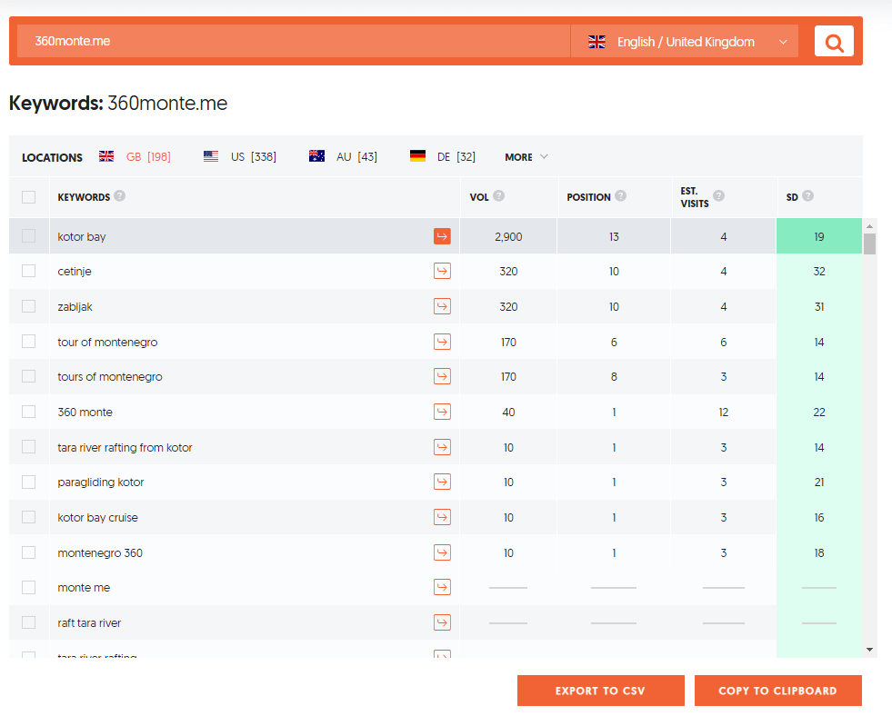The image size is (892, 716).
Task: Check the raft tara river checkbox
Action: 28,622
